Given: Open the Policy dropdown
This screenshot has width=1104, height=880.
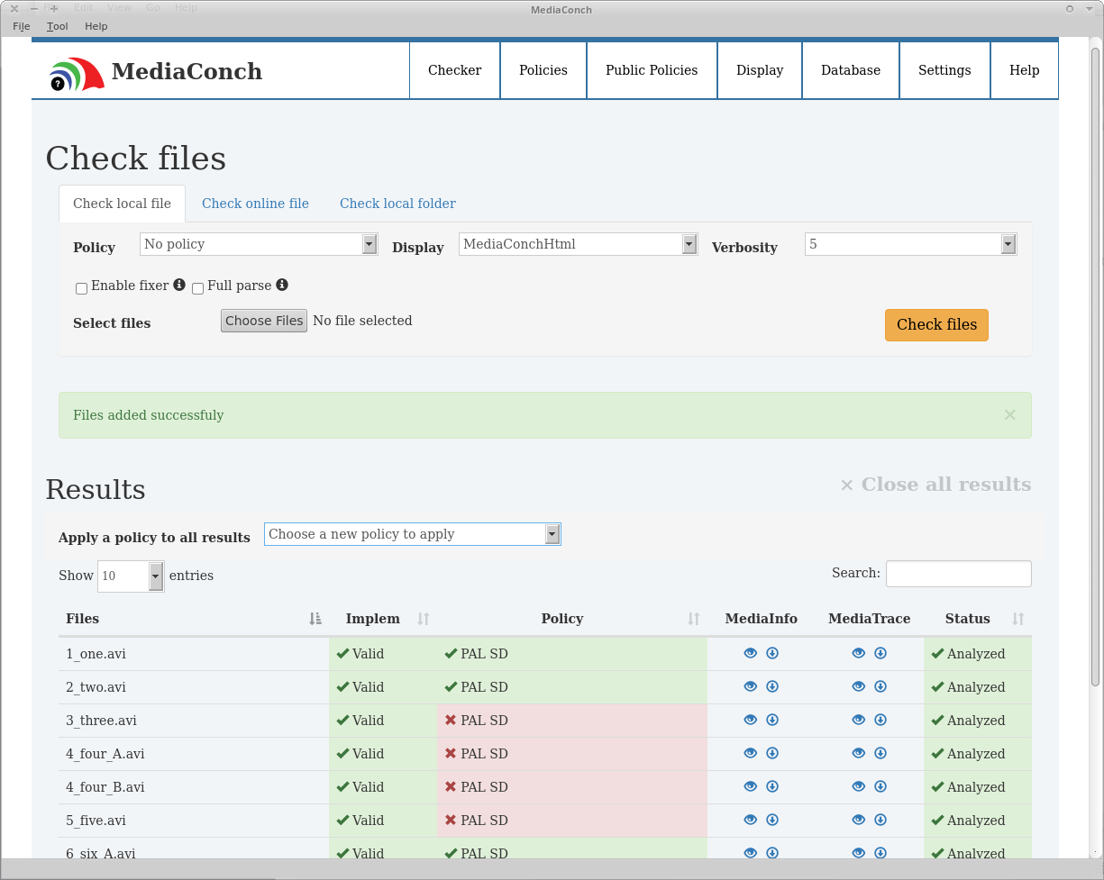Looking at the screenshot, I should pos(259,244).
